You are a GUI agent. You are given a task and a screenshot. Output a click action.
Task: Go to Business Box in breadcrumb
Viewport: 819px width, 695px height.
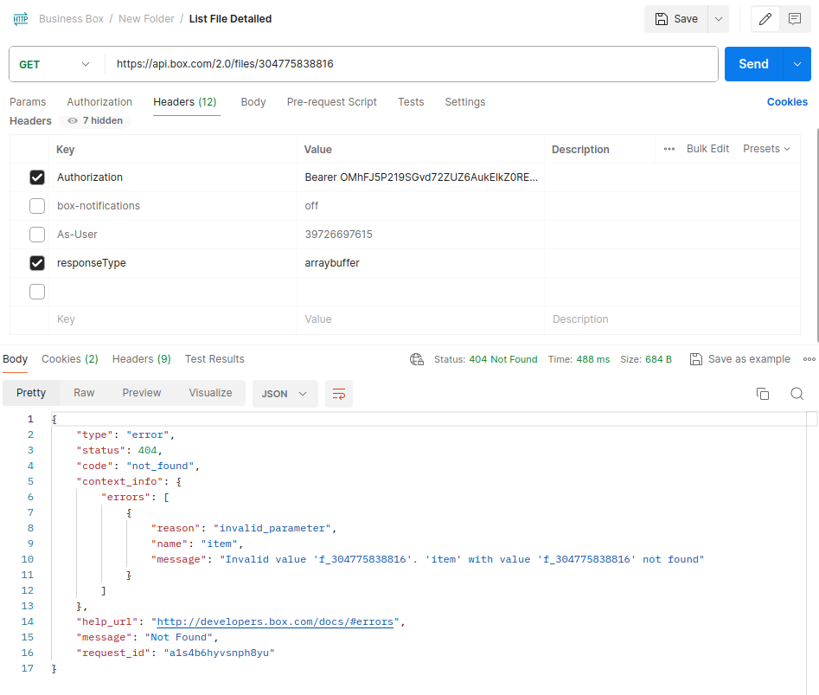coord(72,19)
